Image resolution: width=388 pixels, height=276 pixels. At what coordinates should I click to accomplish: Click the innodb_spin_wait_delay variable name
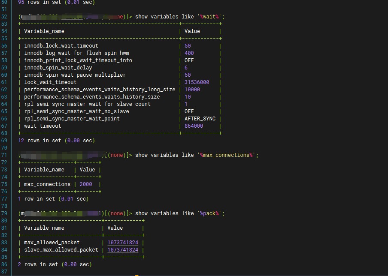click(58, 68)
